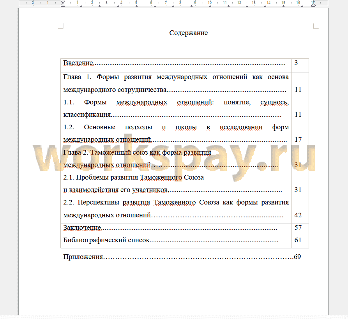Click the line "2.2. Перспективы развития Таможенного Союза"
This screenshot has width=348, height=319.
[176, 203]
